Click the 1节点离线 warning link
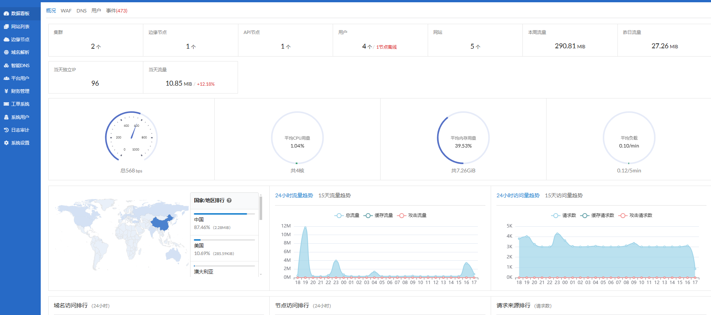Screen dimensions: 711x315 [386, 47]
